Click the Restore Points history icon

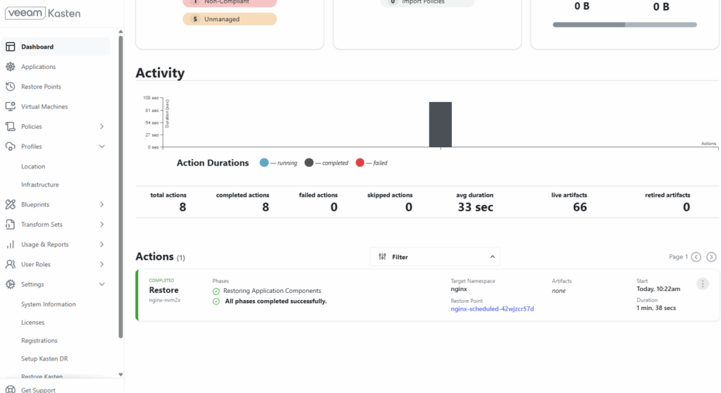10,87
